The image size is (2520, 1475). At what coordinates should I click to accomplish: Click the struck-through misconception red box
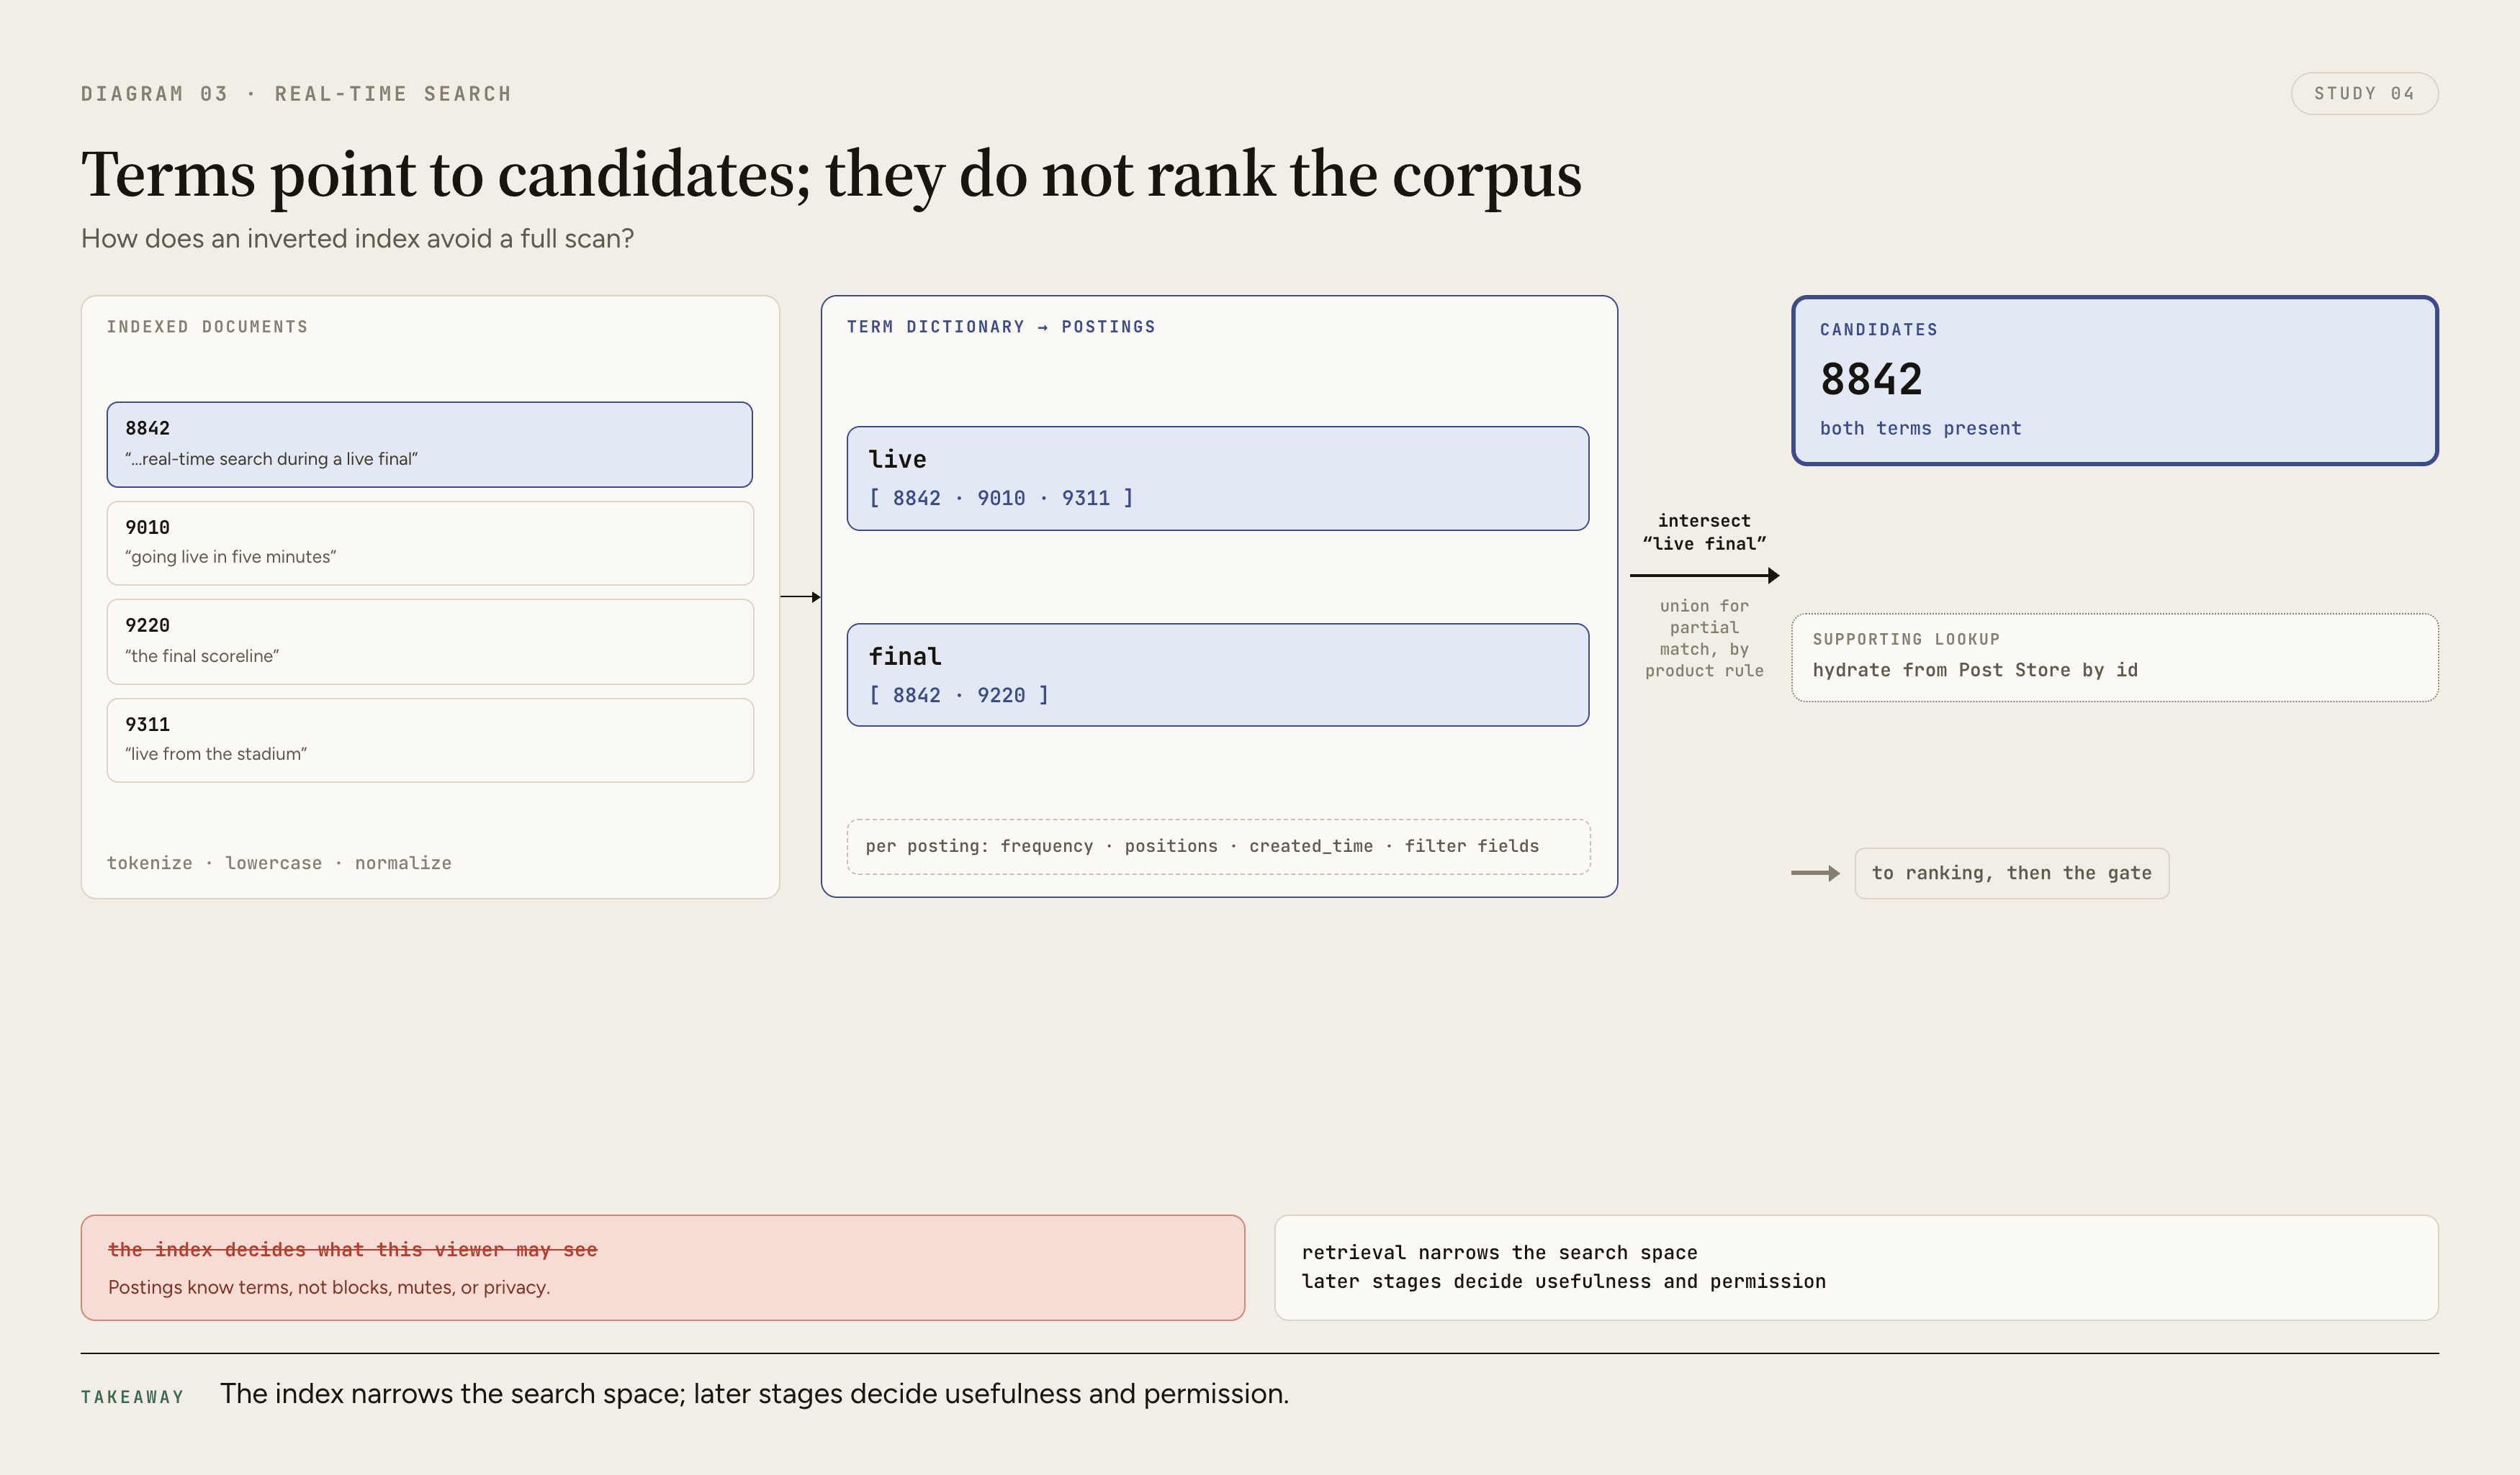663,1268
